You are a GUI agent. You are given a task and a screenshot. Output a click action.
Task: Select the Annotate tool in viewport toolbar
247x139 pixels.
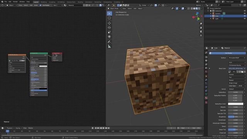tap(109, 42)
